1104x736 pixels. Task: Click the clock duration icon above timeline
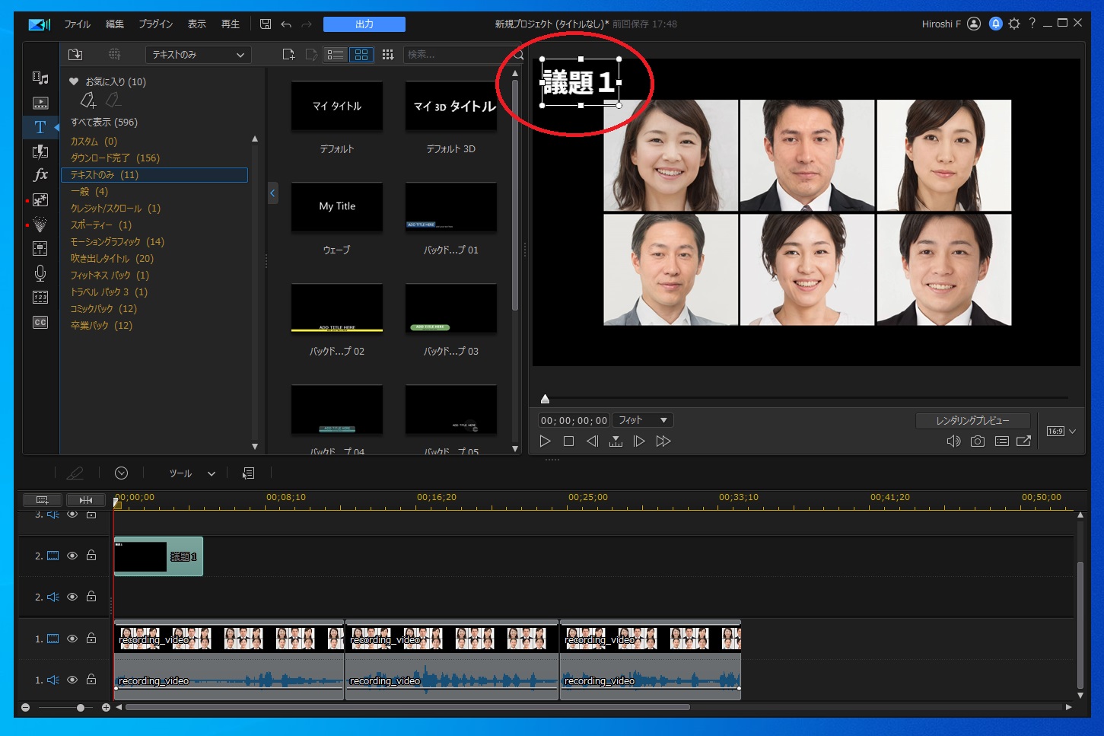click(122, 473)
